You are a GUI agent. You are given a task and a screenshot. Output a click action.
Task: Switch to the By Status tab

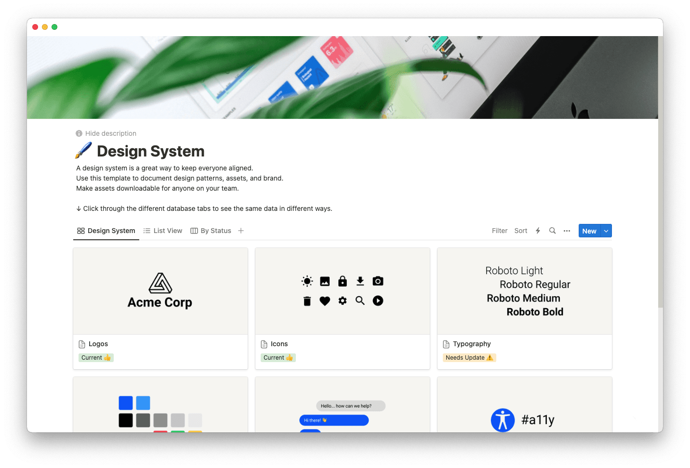[x=215, y=231]
